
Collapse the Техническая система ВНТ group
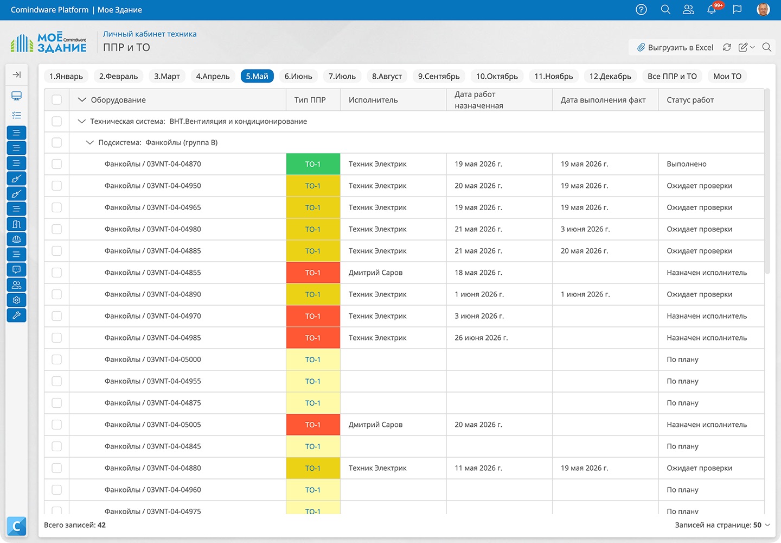tap(82, 121)
